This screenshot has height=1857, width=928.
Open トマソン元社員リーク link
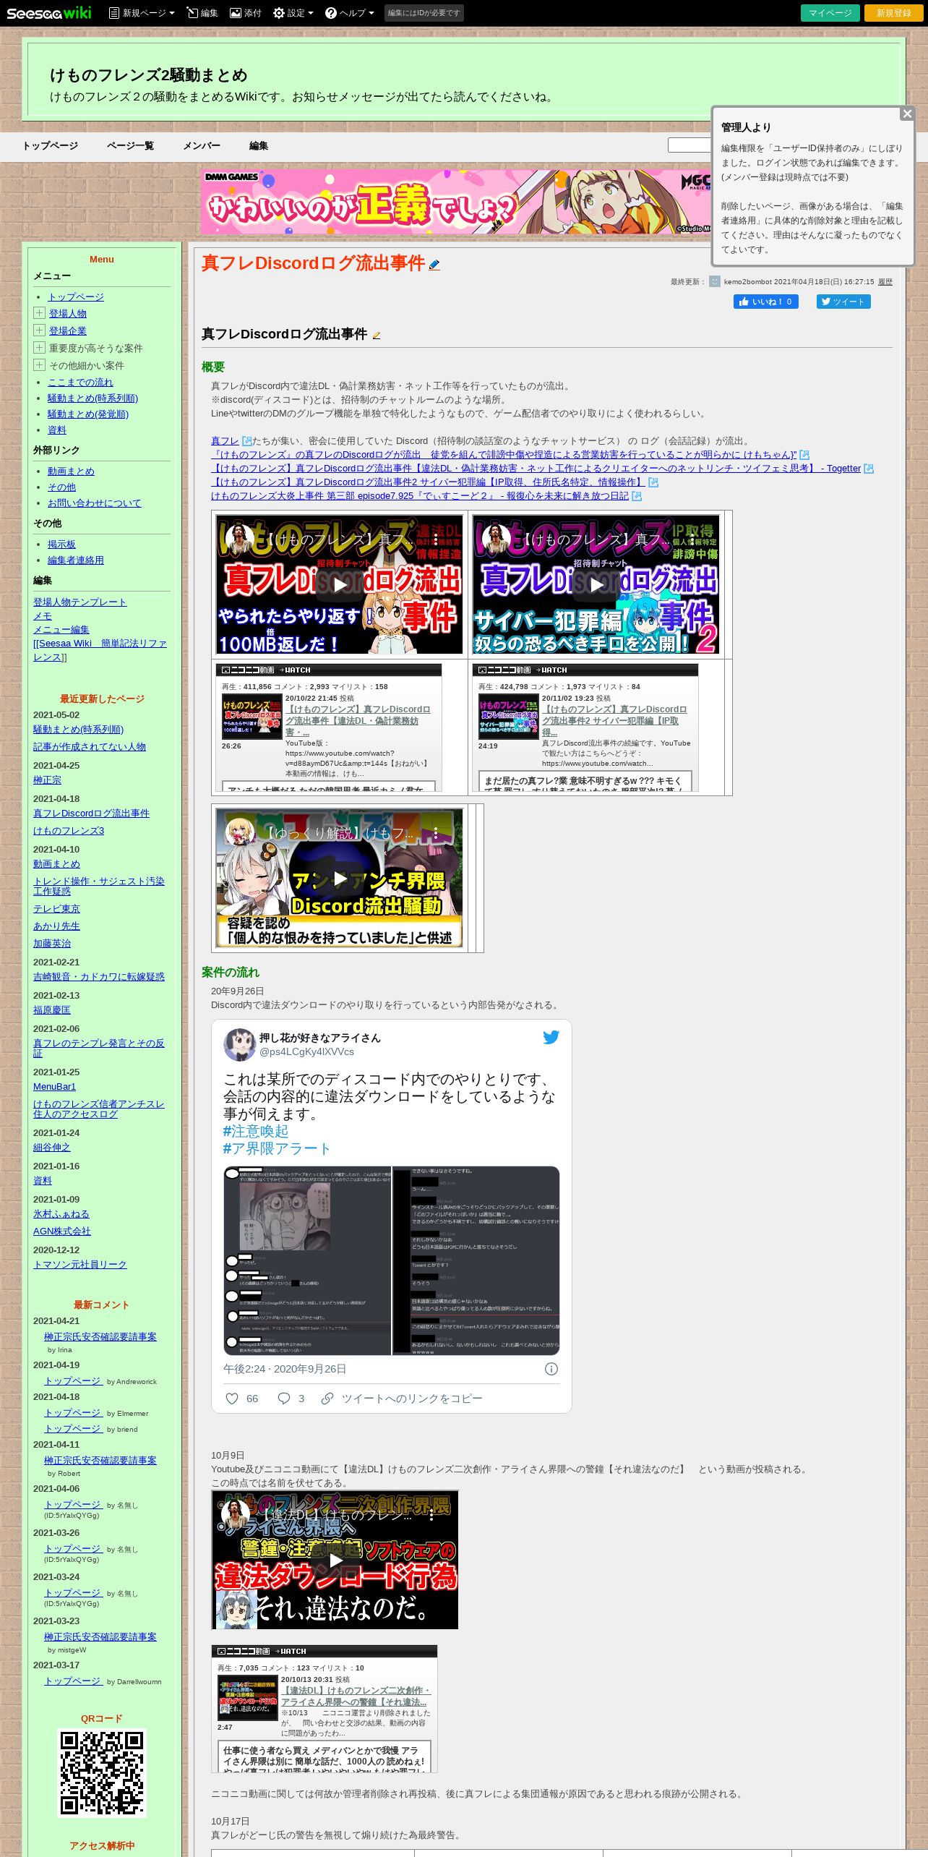pos(80,1265)
